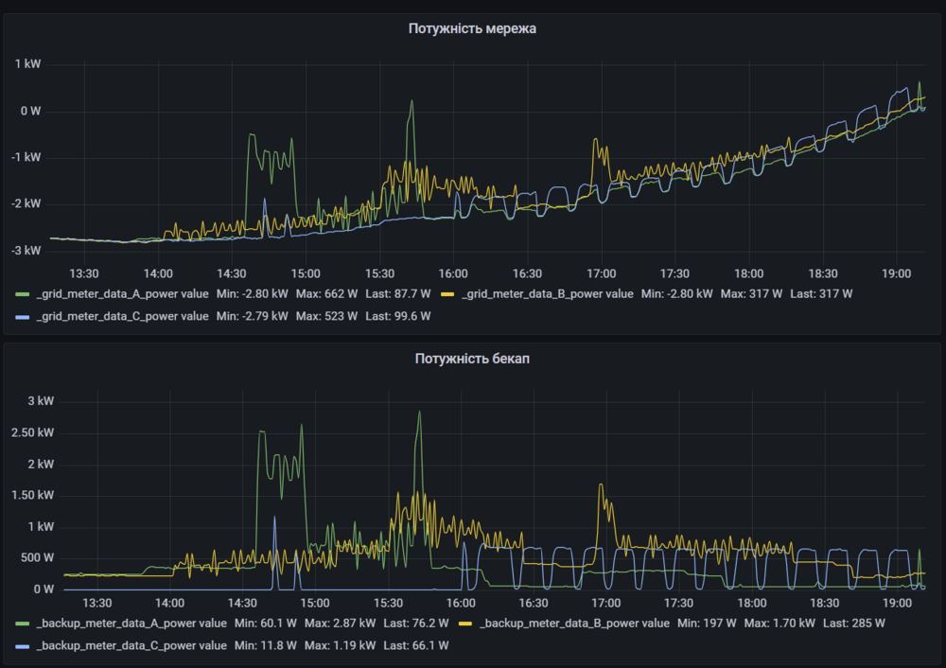Click the tallest green peak in backup chart
Image resolution: width=946 pixels, height=668 pixels.
point(419,413)
